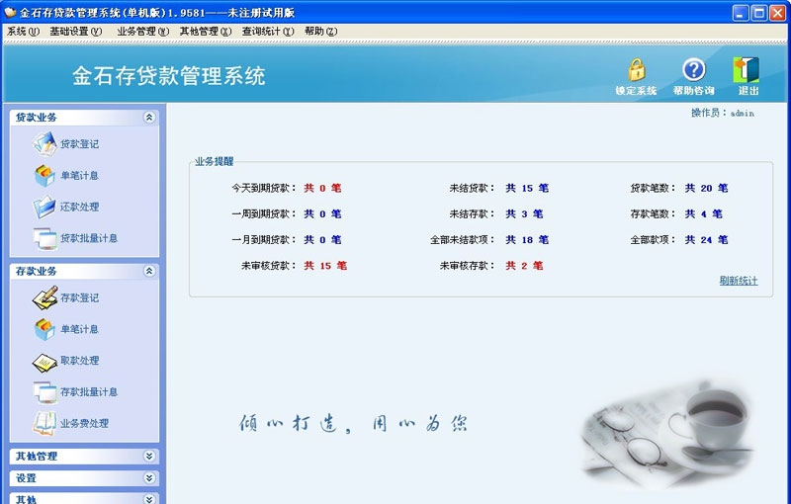Click 存款登记 label in sidebar

pos(80,297)
